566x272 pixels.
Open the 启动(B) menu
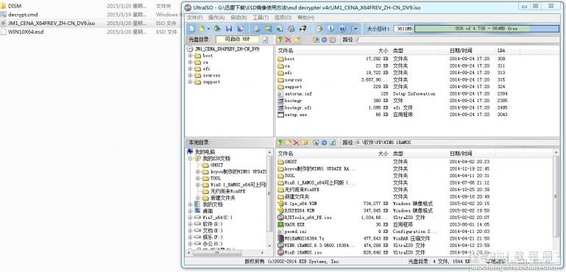(238, 18)
